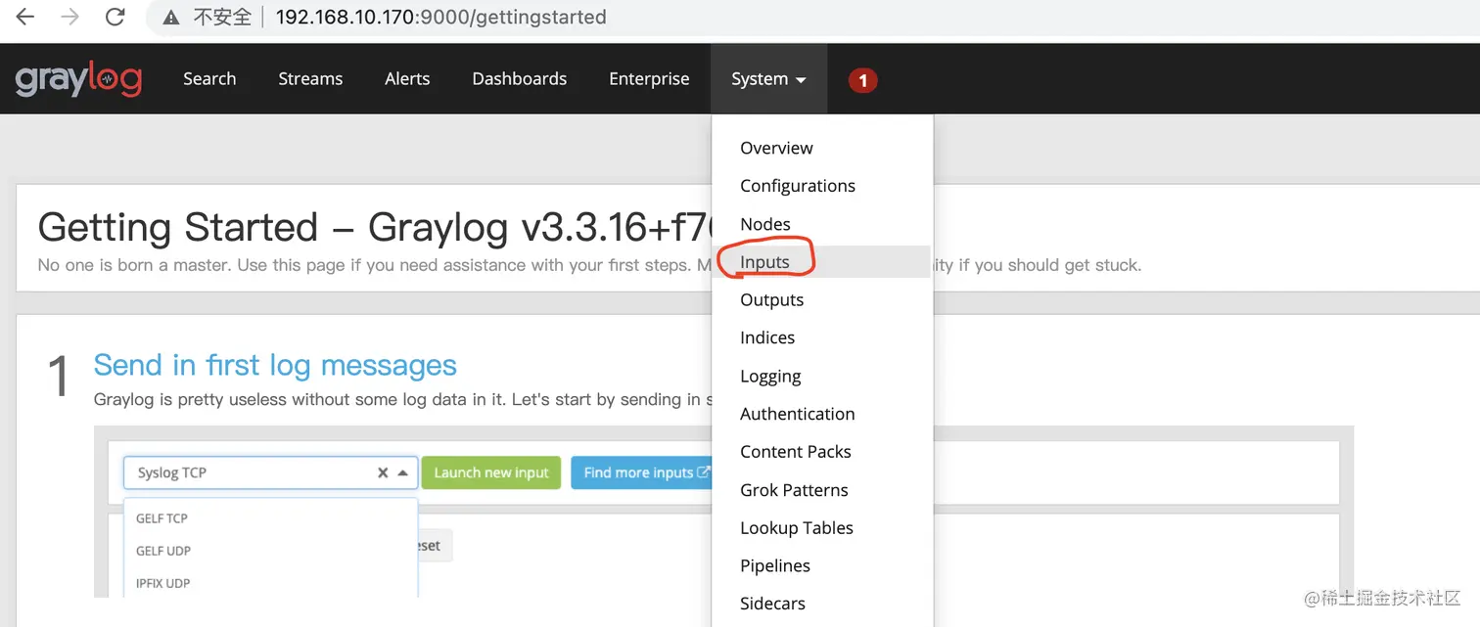Open the red notification badge
This screenshot has height=627, width=1480.
pyautogui.click(x=862, y=80)
